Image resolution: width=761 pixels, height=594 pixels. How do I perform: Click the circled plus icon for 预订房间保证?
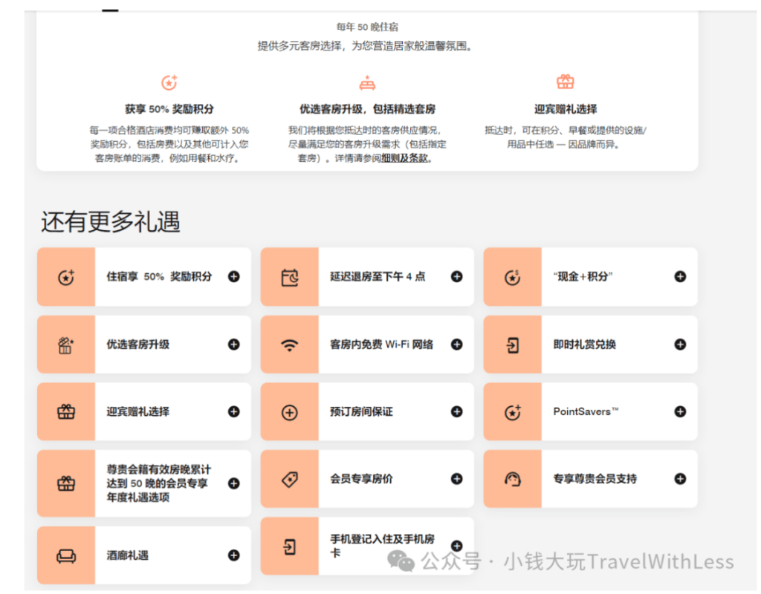(x=289, y=412)
